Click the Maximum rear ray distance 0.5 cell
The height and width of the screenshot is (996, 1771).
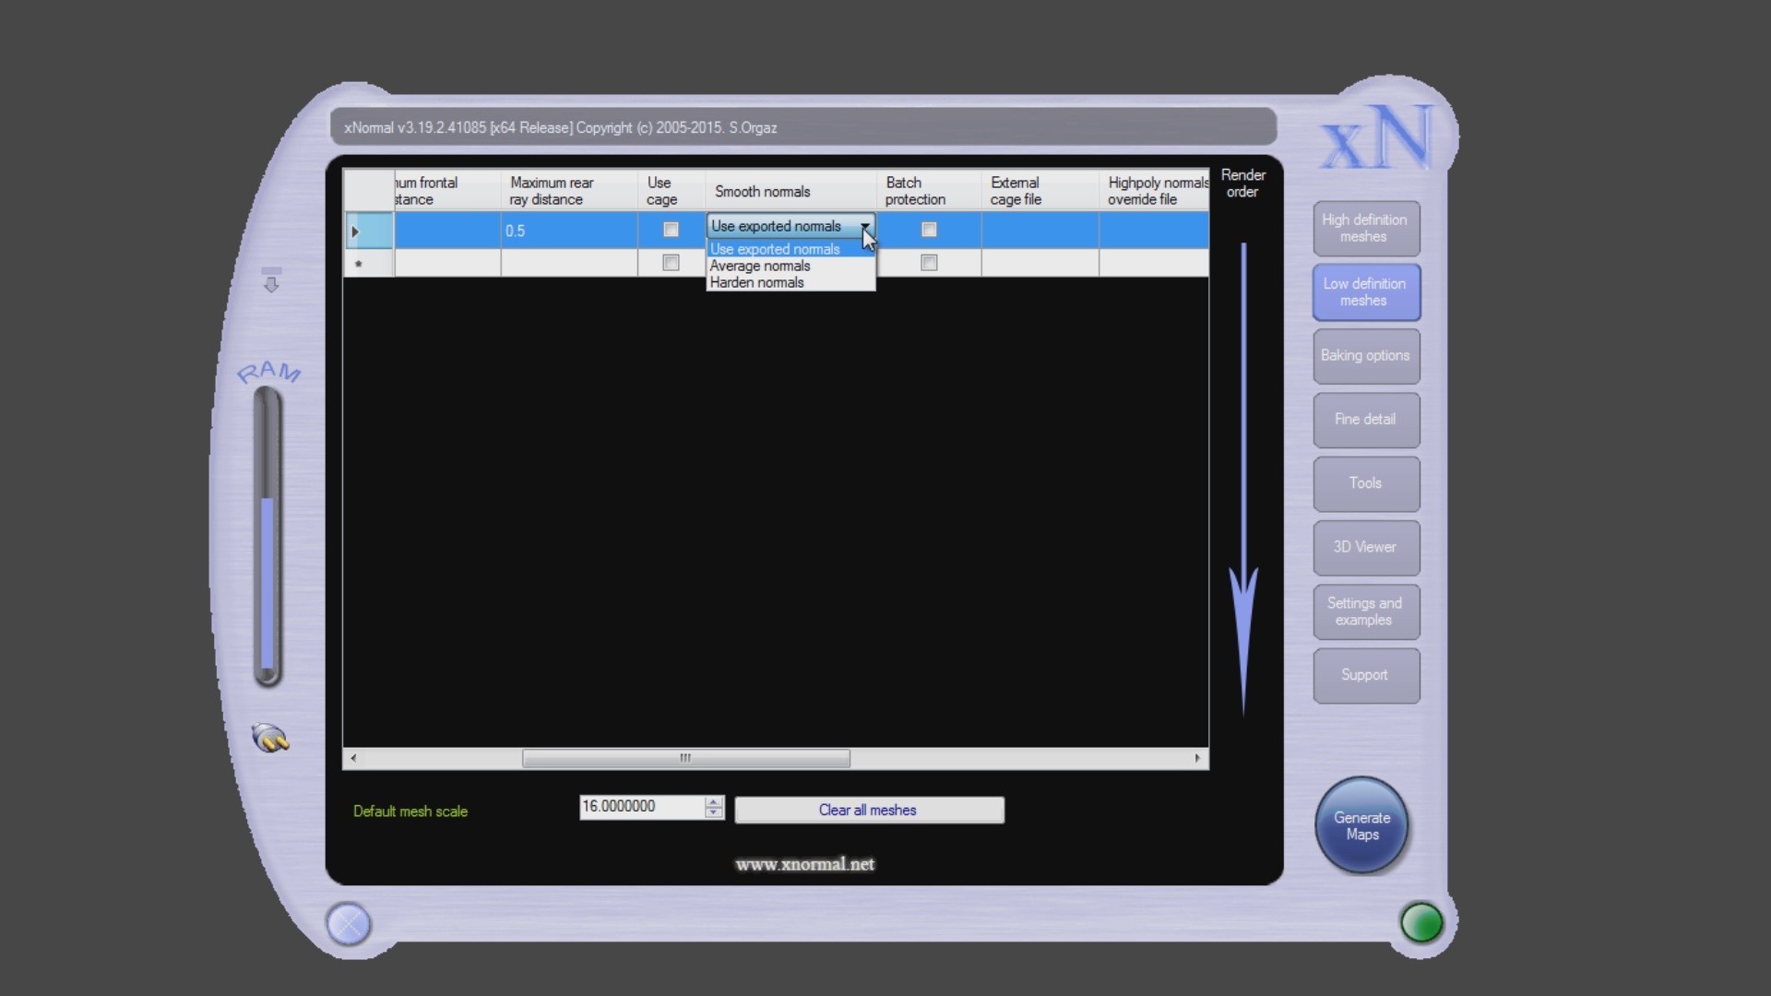[569, 231]
